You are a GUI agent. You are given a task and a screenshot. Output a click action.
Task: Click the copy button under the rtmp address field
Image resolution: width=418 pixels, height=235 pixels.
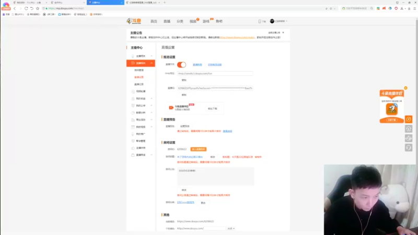(184, 80)
